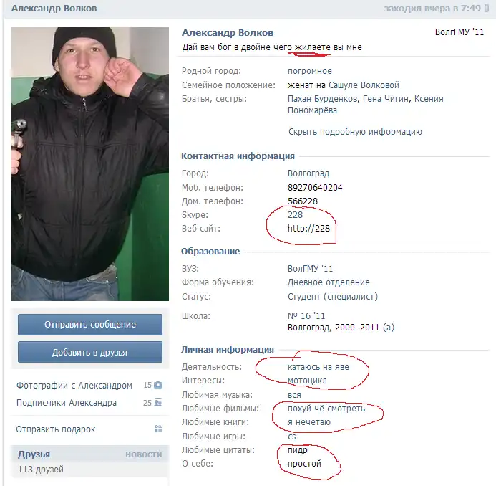Click the subscribers people icon
The image size is (496, 486).
(x=158, y=402)
